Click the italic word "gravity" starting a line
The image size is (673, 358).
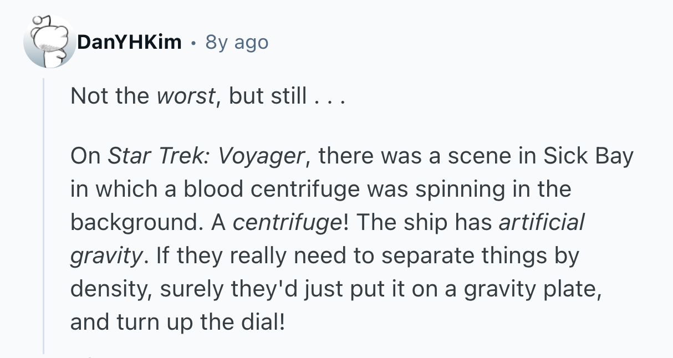tap(105, 257)
